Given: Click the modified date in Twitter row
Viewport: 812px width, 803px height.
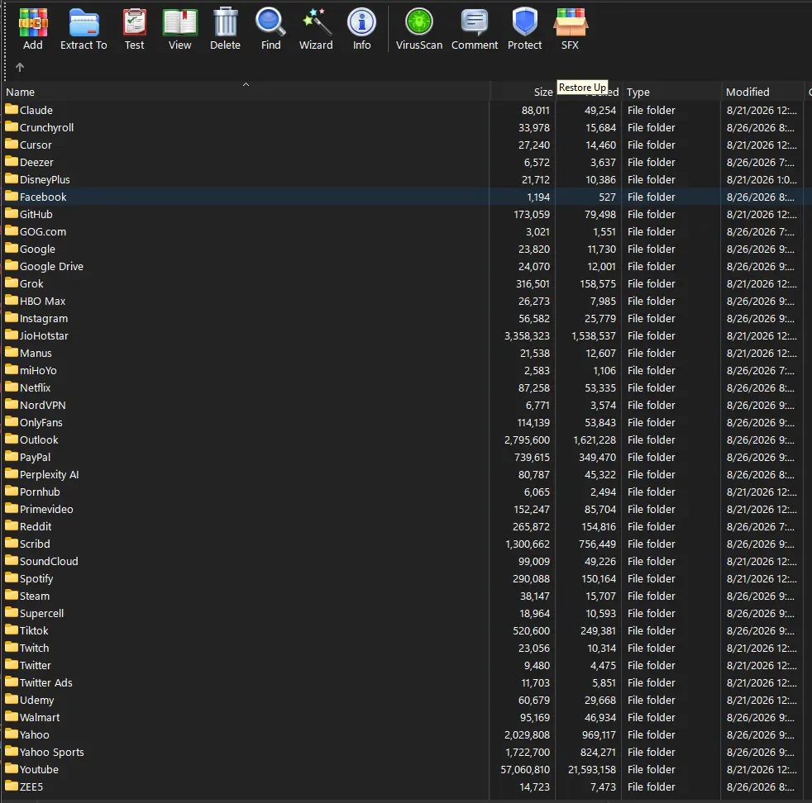Looking at the screenshot, I should coord(762,666).
